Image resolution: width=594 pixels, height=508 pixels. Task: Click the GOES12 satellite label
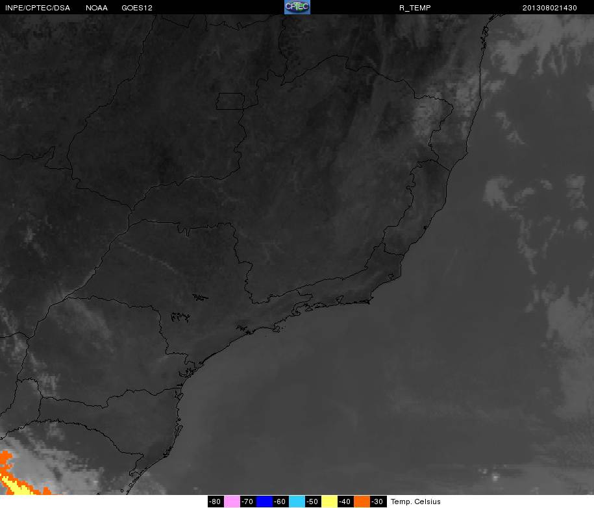(x=137, y=8)
